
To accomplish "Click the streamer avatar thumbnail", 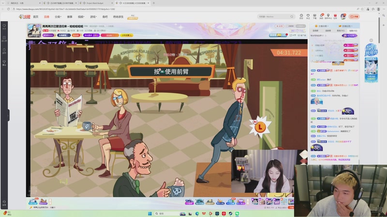I will [x=34, y=30].
